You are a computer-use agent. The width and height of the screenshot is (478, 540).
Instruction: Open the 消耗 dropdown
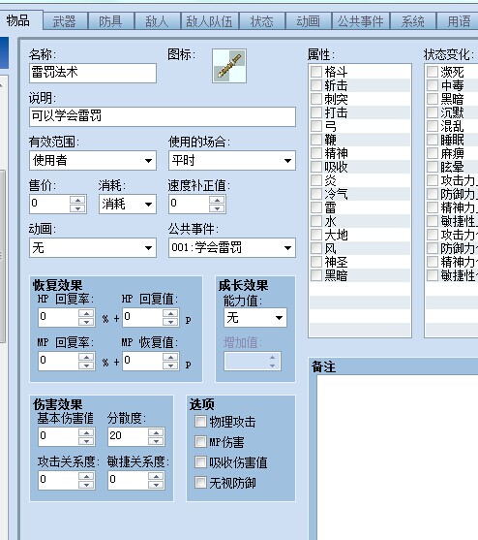point(128,204)
